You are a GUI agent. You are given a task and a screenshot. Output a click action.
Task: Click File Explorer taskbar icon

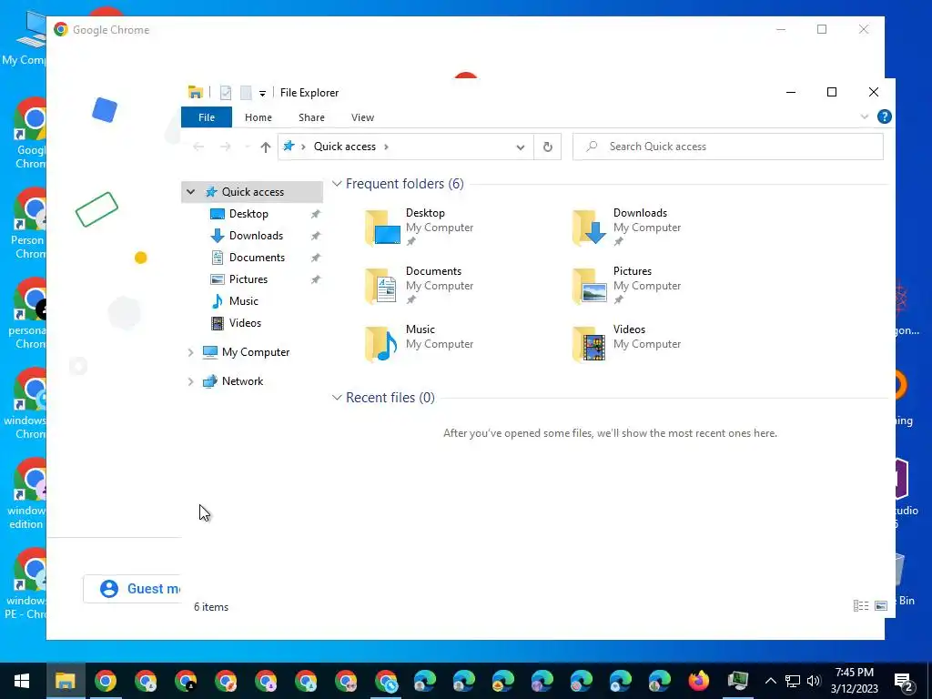coord(65,681)
